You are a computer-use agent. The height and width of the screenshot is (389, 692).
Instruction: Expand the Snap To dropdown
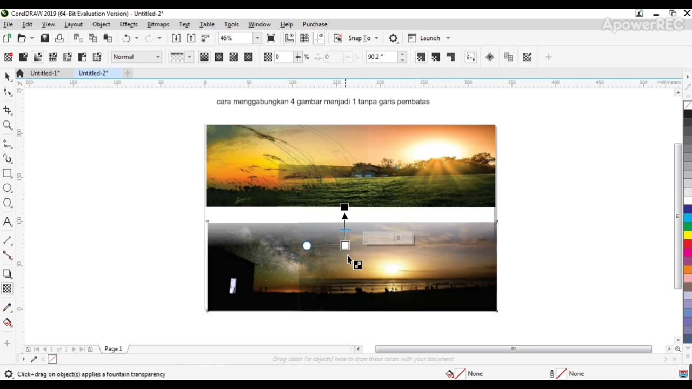coord(376,38)
